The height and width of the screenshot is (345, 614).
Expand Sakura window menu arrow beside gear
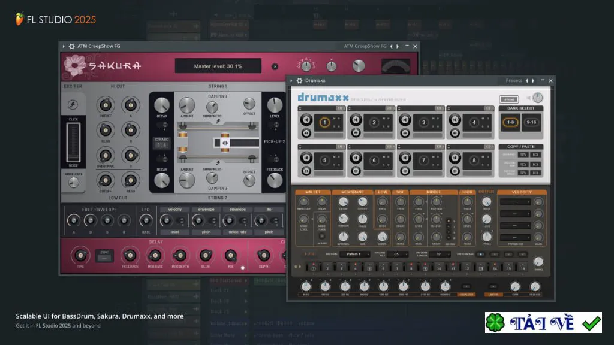click(x=64, y=46)
